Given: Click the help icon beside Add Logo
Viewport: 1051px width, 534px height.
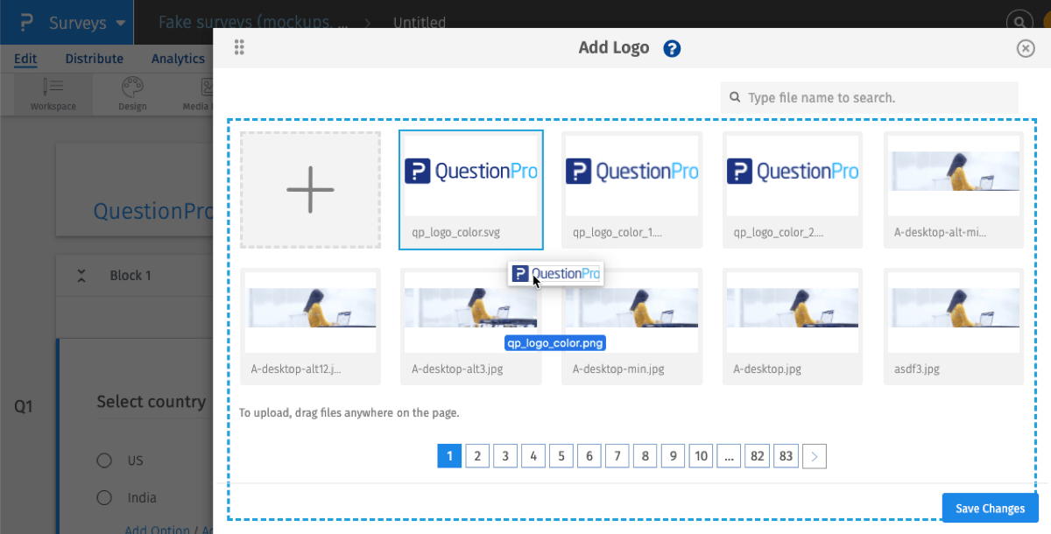Looking at the screenshot, I should 671,48.
